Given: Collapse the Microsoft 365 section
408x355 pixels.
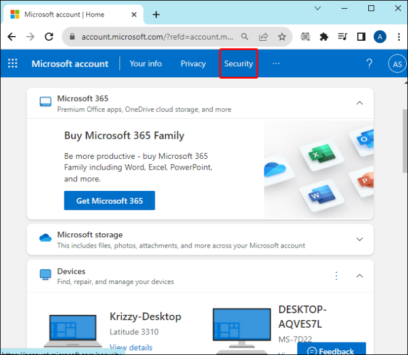Looking at the screenshot, I should pos(360,103).
